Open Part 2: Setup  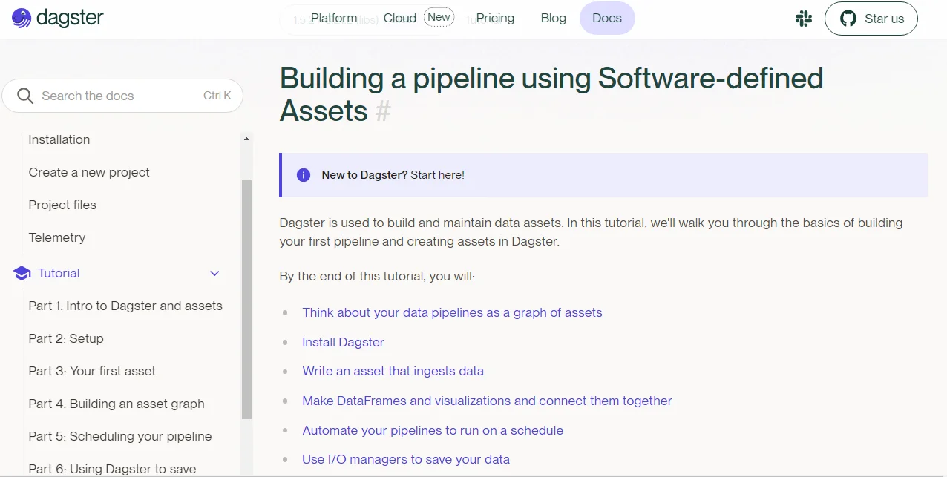tap(66, 338)
